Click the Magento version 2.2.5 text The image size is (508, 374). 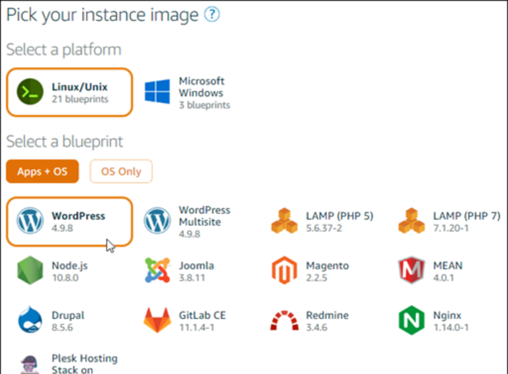point(317,278)
